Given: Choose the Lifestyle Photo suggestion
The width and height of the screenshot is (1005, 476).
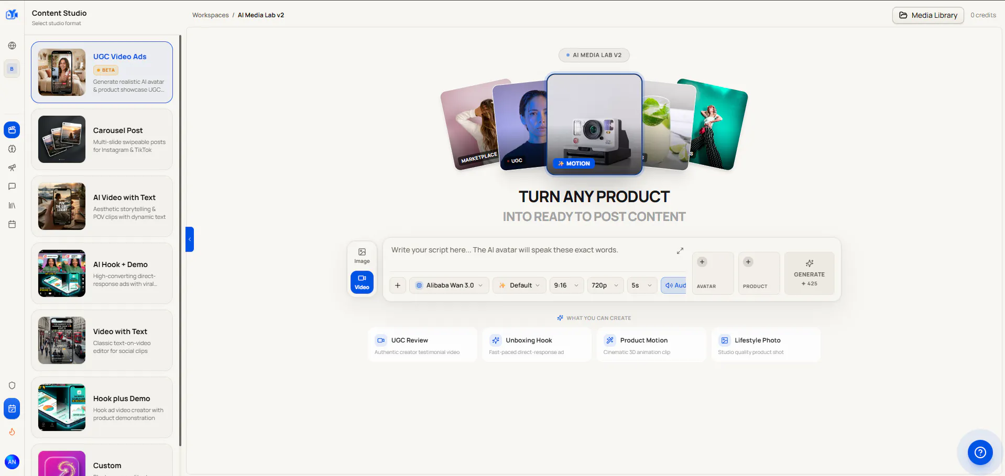Looking at the screenshot, I should point(766,345).
